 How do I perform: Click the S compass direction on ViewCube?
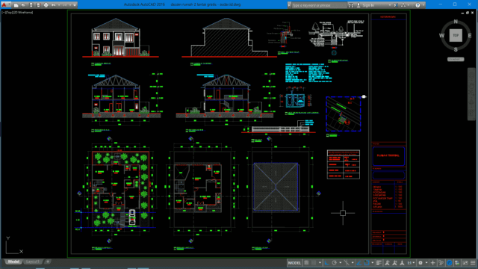pyautogui.click(x=456, y=50)
